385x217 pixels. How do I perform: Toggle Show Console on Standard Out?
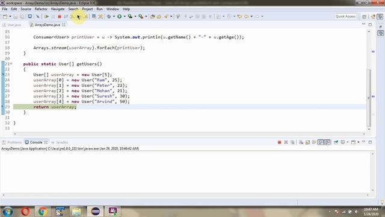click(x=321, y=142)
